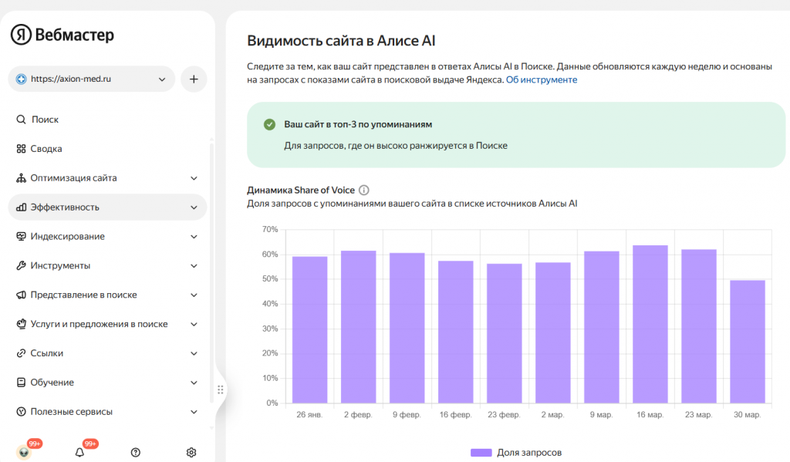Open the site selector axion-med.ru dropdown
This screenshot has height=462, width=790.
[92, 79]
